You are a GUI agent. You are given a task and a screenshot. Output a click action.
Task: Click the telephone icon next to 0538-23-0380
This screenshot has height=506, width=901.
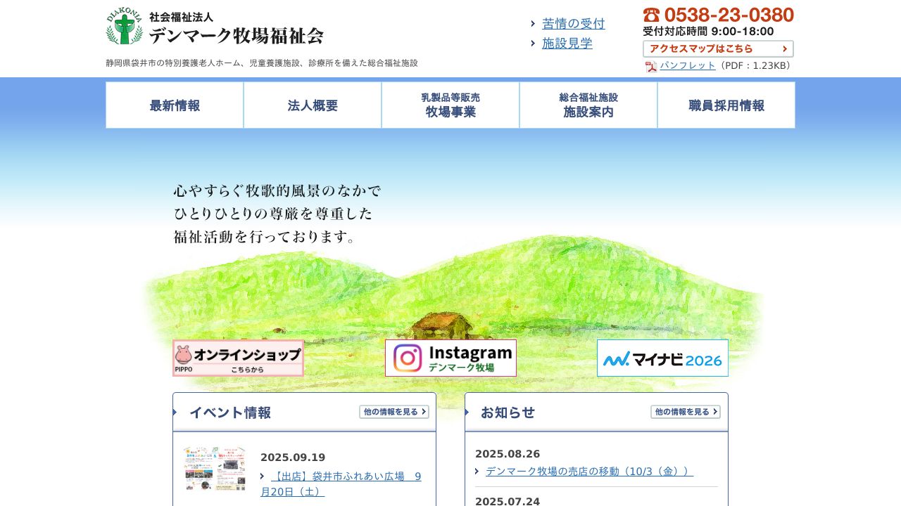tap(651, 14)
